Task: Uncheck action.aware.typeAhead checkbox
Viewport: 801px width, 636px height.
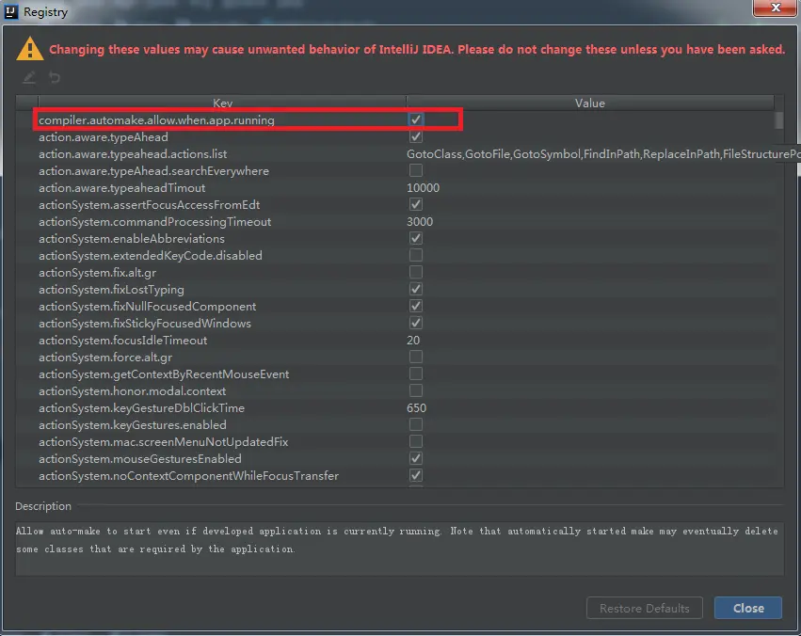Action: tap(416, 136)
